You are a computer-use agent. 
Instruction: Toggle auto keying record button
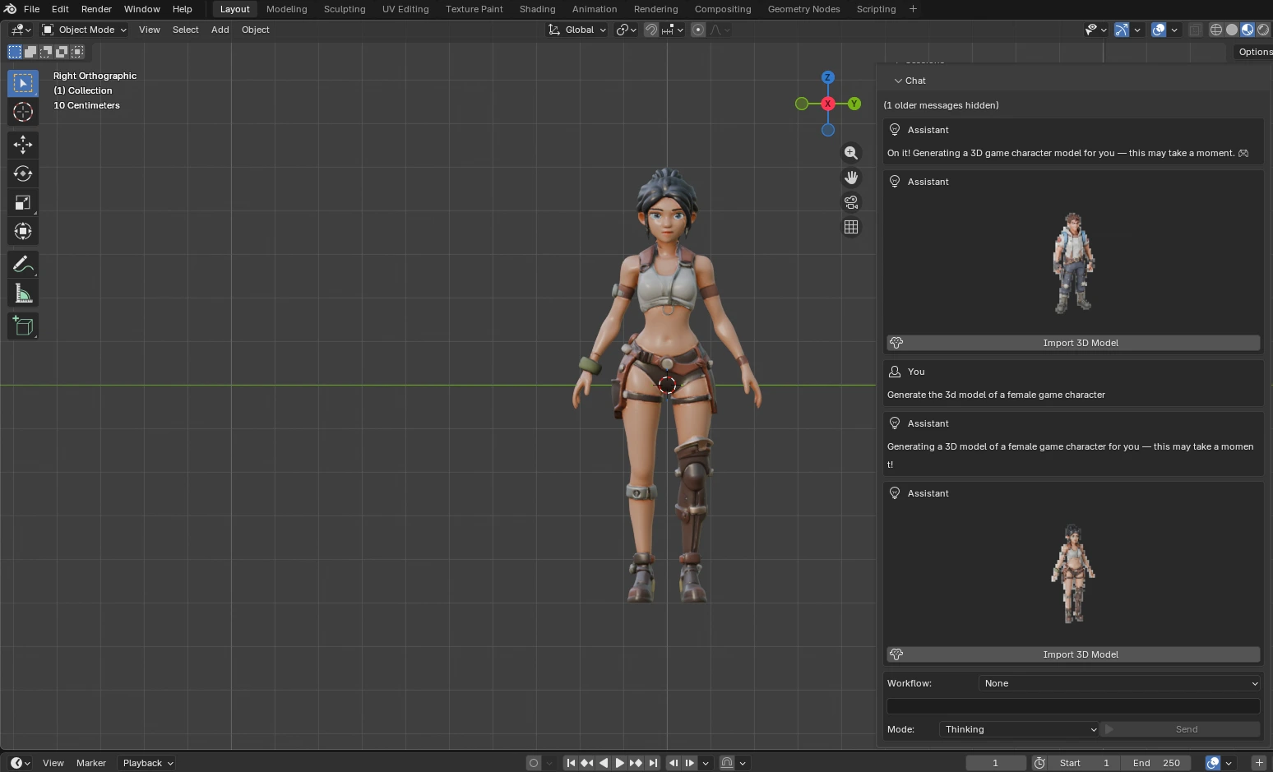coord(534,763)
